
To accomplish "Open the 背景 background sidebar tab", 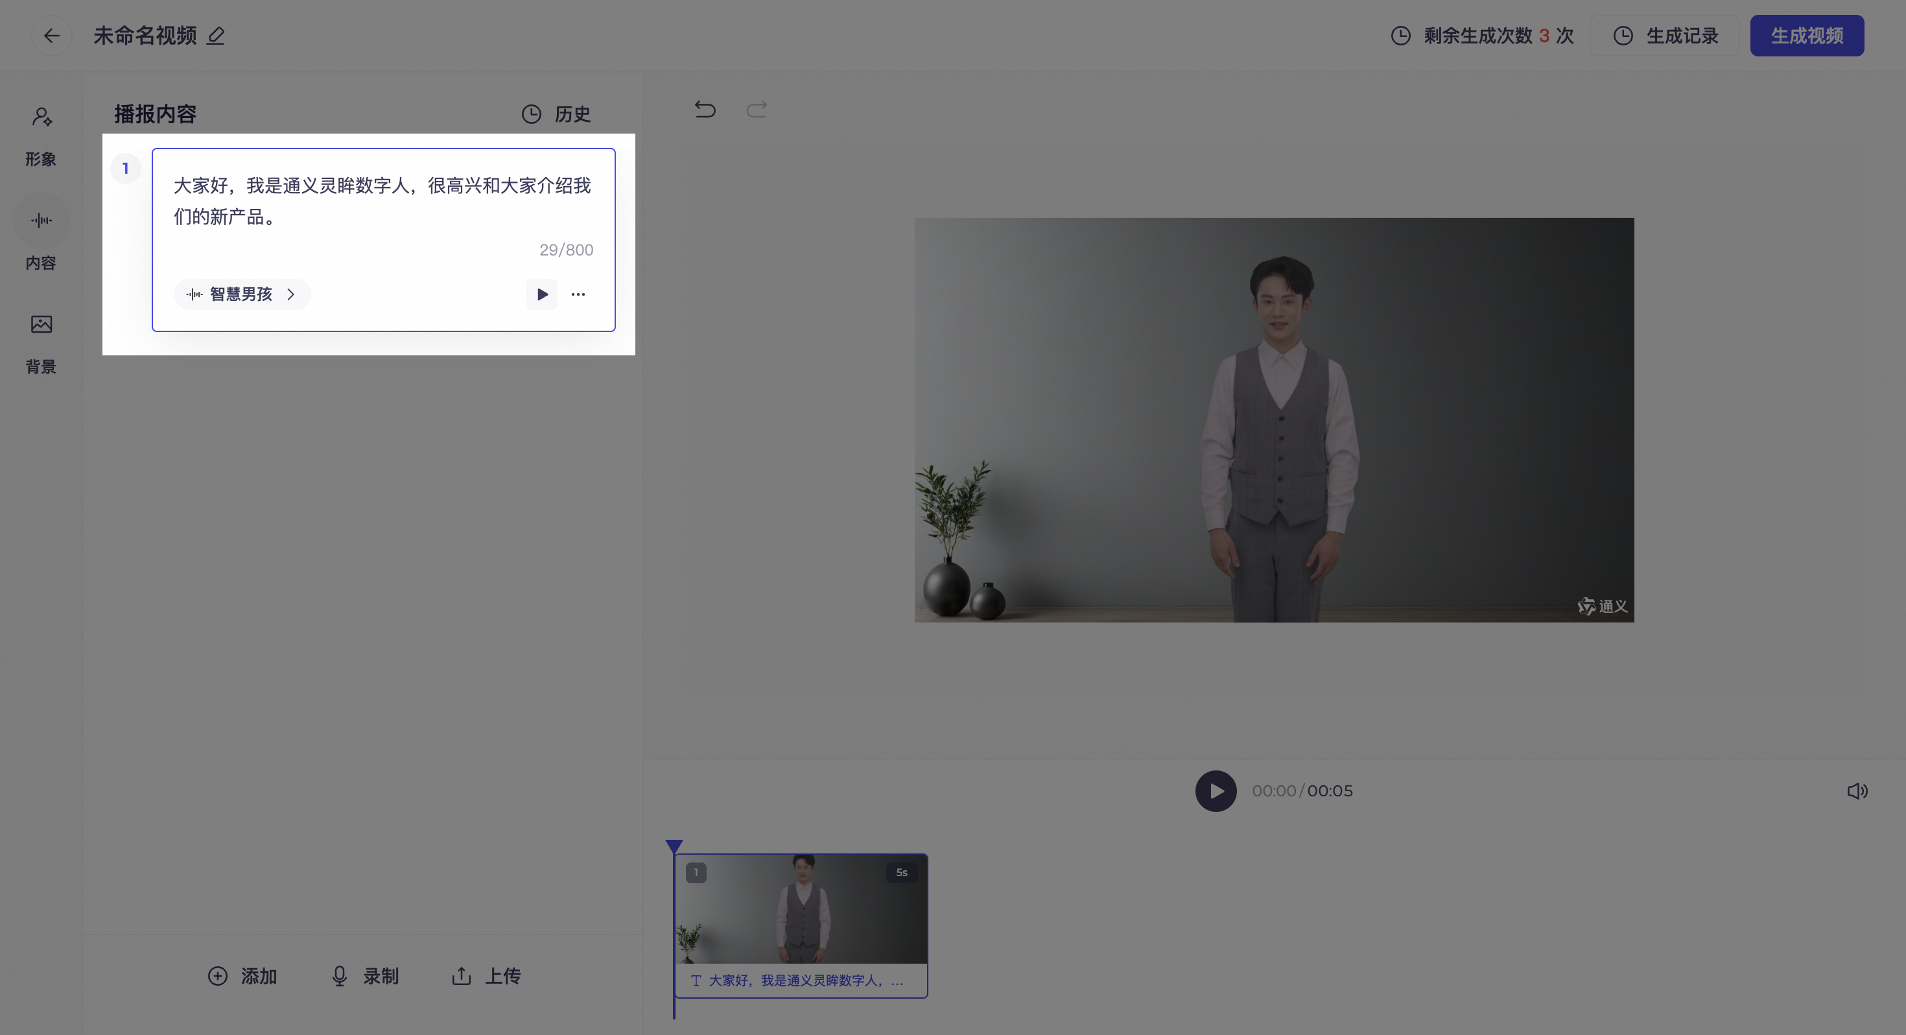I will tap(41, 344).
